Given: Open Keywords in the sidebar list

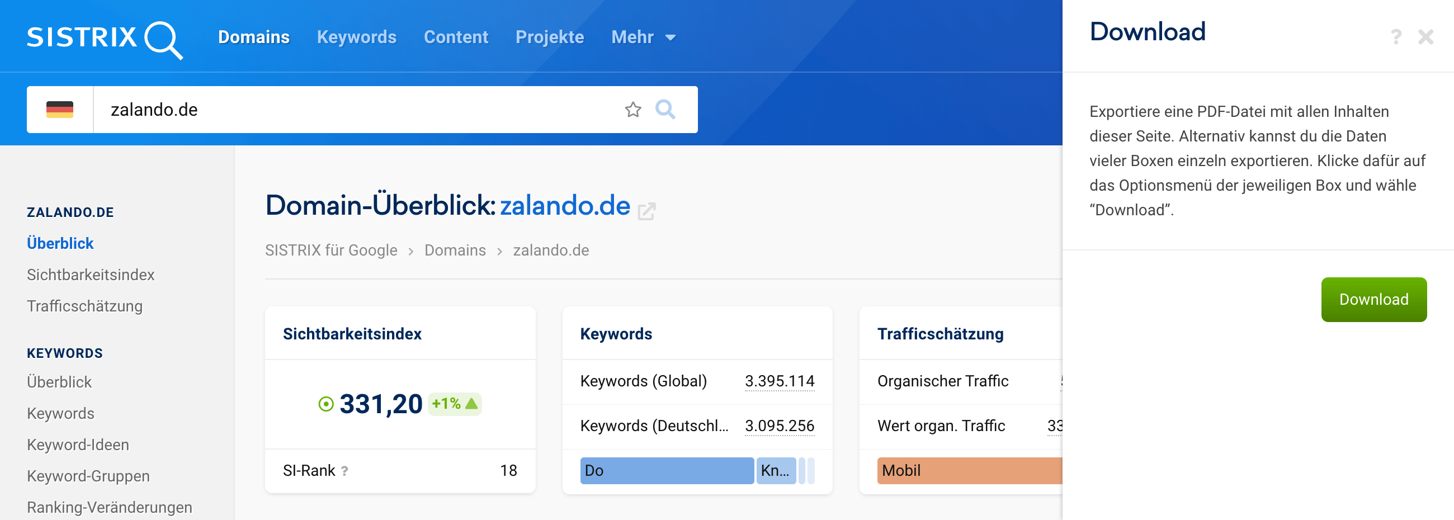Looking at the screenshot, I should [x=60, y=414].
